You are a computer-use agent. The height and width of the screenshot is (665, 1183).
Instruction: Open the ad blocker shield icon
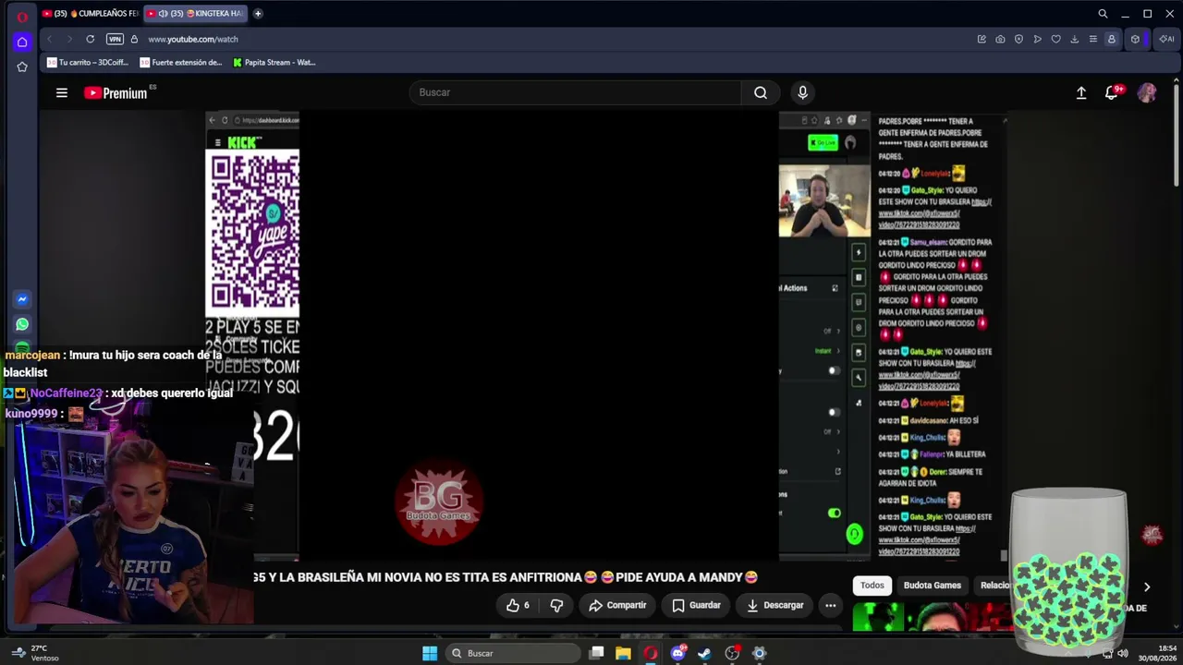pos(1018,39)
